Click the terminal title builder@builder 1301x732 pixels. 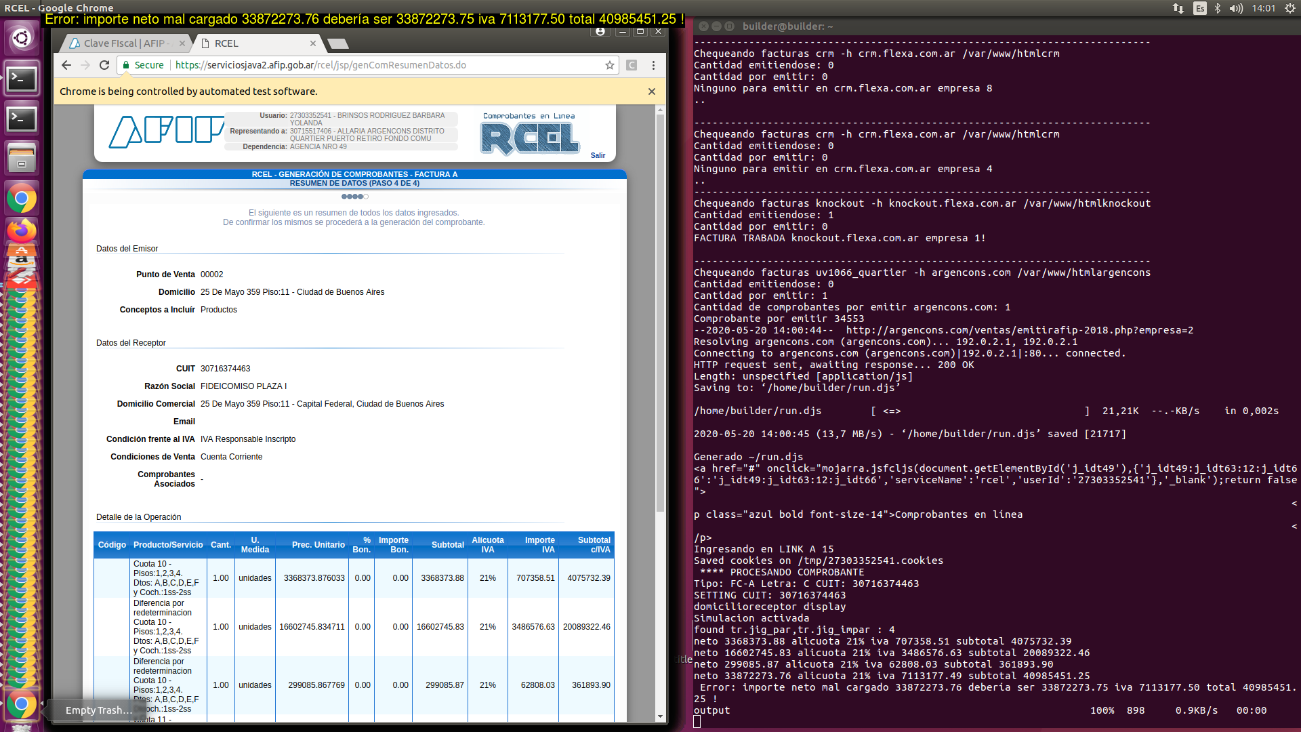(787, 26)
